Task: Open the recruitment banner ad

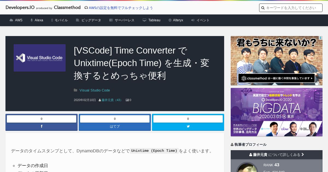Action: coord(277,61)
